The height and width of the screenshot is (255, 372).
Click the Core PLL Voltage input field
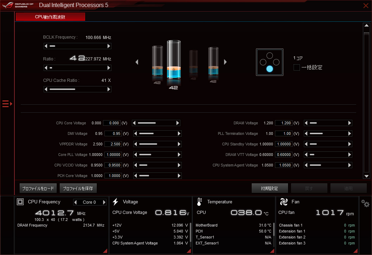[113, 155]
